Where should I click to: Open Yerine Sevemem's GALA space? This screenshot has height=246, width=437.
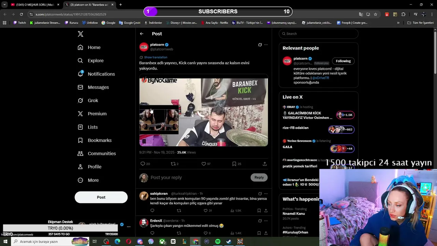tap(319, 145)
